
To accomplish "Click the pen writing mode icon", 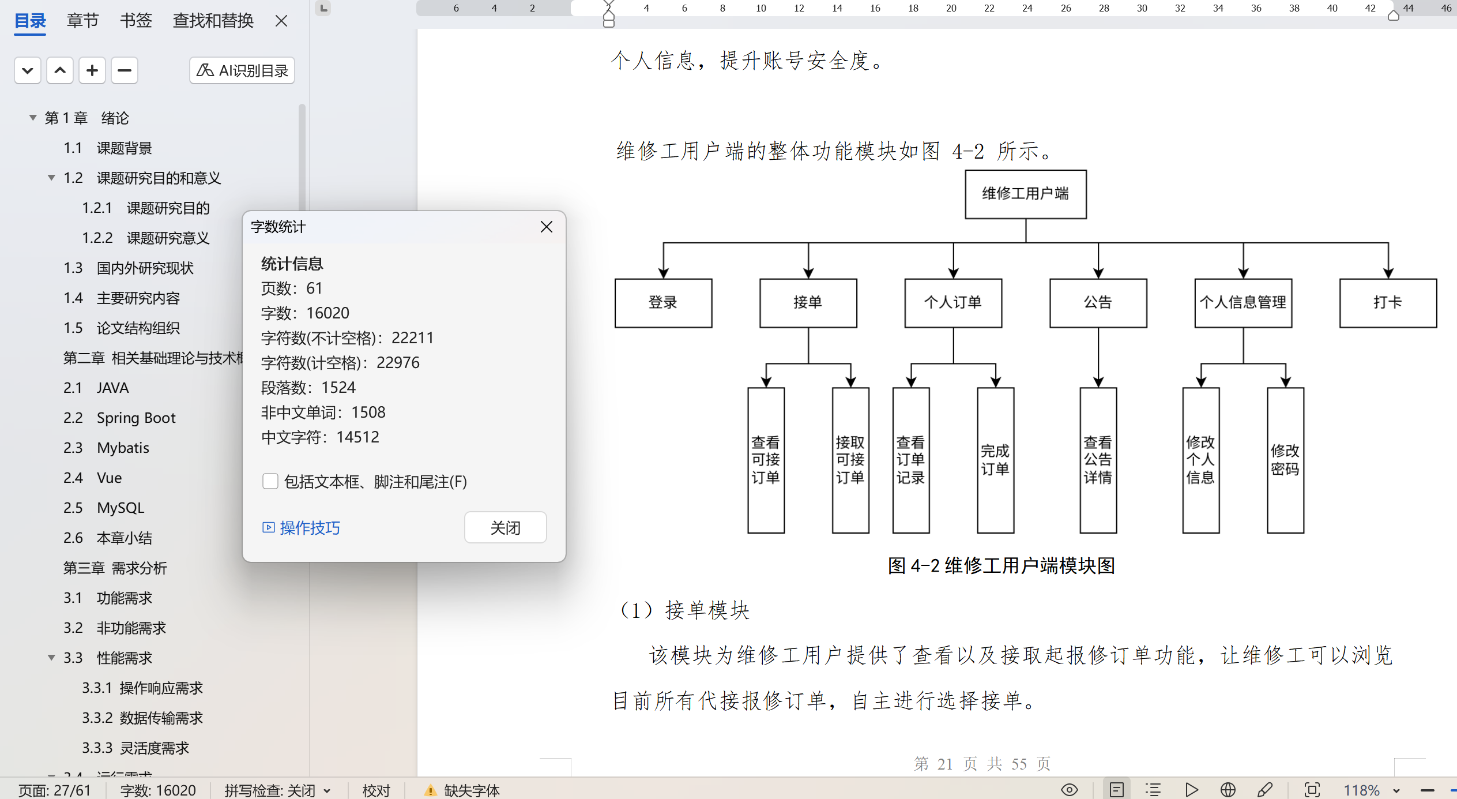I will pyautogui.click(x=1265, y=790).
